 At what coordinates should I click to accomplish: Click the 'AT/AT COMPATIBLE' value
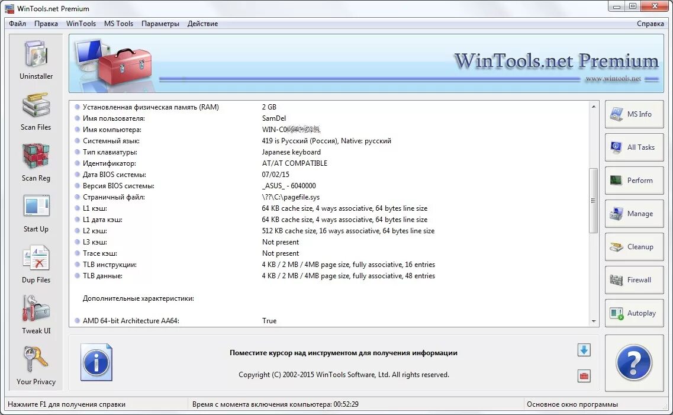coord(294,163)
